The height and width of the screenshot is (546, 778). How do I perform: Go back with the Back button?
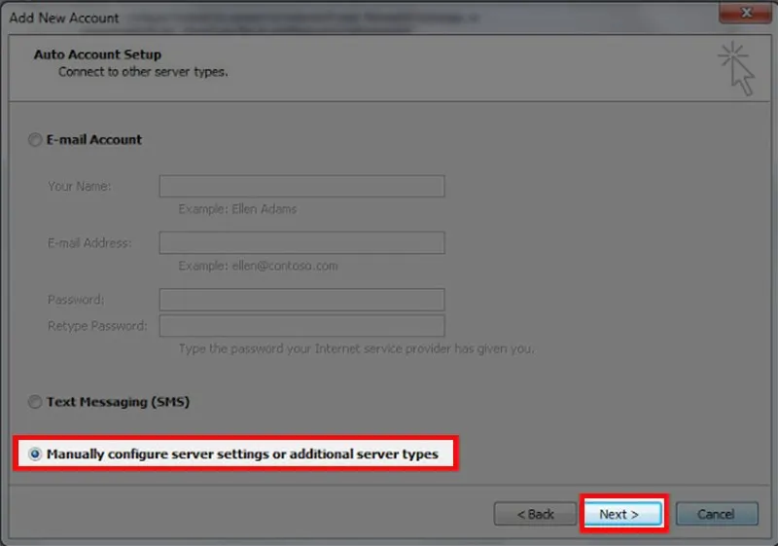tap(528, 514)
